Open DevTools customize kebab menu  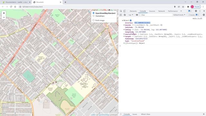(x=200, y=11)
